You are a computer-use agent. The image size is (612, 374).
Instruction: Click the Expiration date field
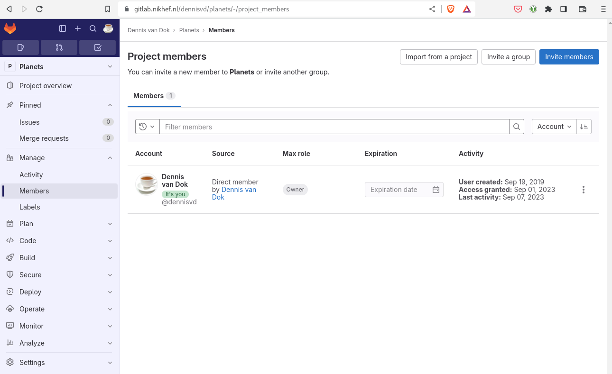click(x=399, y=190)
